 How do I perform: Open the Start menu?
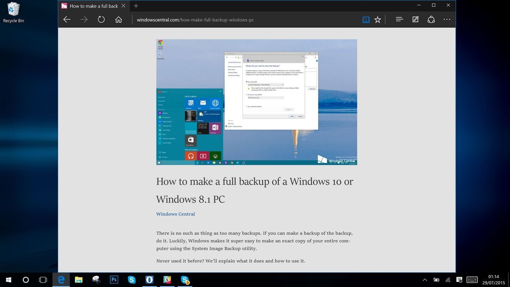pos(8,280)
